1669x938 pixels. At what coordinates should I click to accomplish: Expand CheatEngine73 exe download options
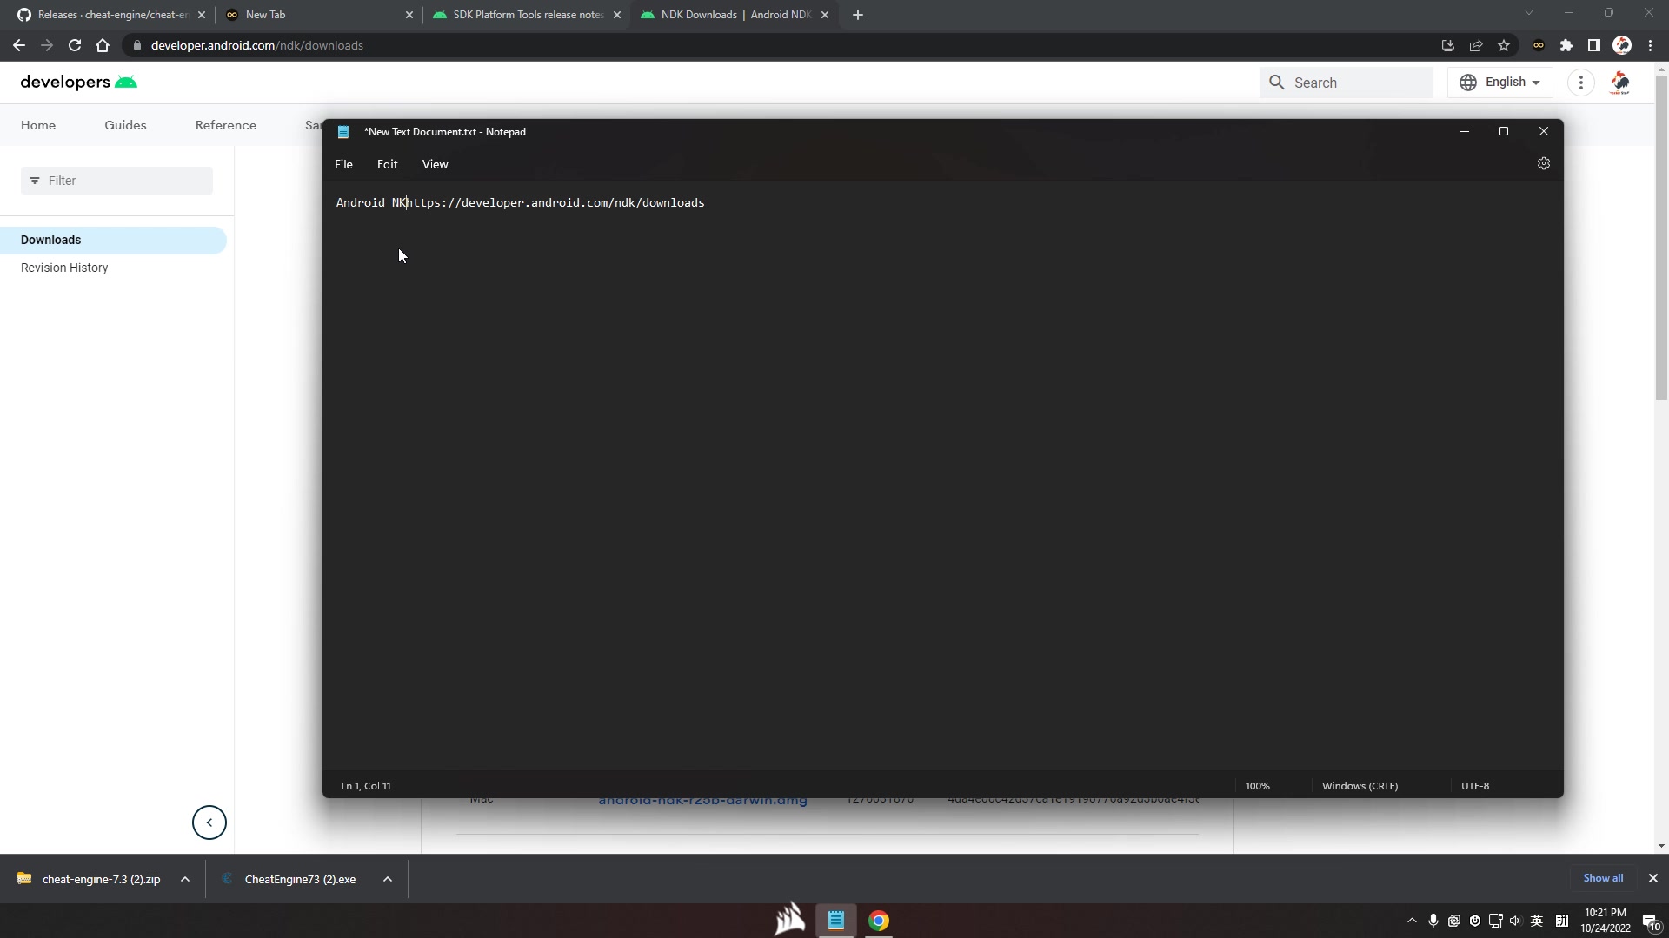point(388,879)
